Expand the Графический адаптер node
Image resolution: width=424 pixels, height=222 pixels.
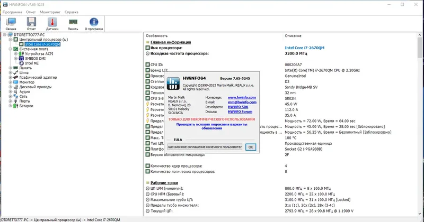tap(10, 77)
